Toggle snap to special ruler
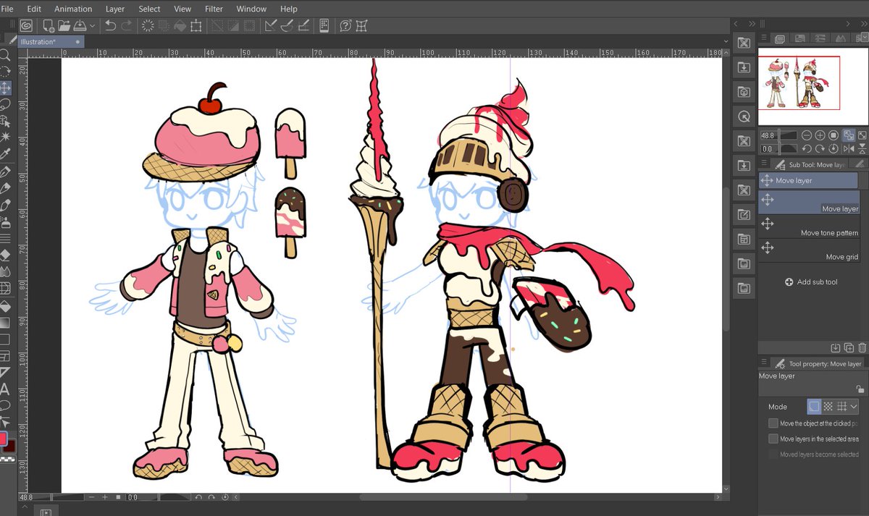The height and width of the screenshot is (516, 869). coord(287,25)
